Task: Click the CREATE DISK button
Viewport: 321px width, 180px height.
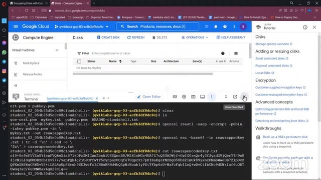Action: coord(108,37)
